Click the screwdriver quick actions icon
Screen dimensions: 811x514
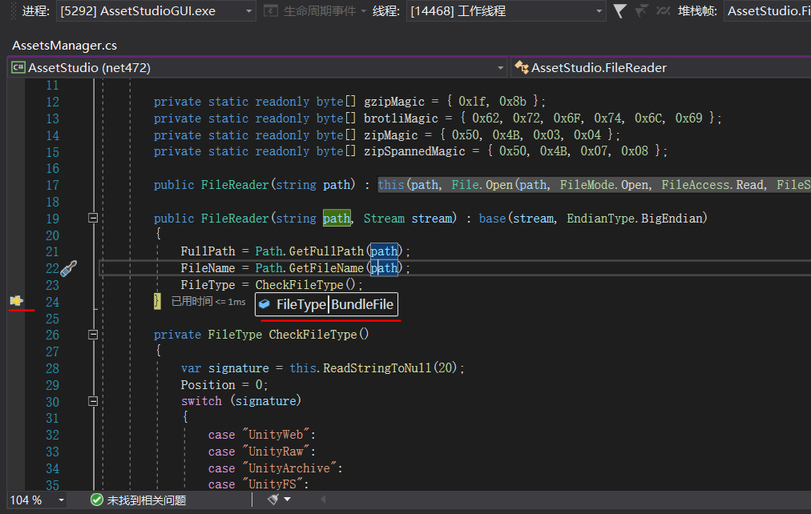tap(69, 268)
